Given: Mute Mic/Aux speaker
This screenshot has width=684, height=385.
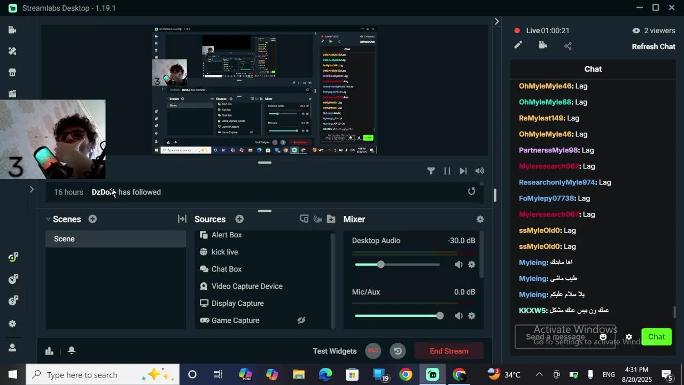Looking at the screenshot, I should [x=458, y=316].
